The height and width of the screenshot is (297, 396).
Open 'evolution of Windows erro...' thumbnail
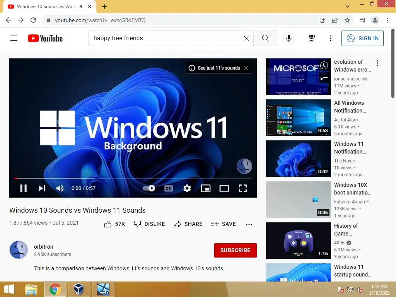click(298, 77)
